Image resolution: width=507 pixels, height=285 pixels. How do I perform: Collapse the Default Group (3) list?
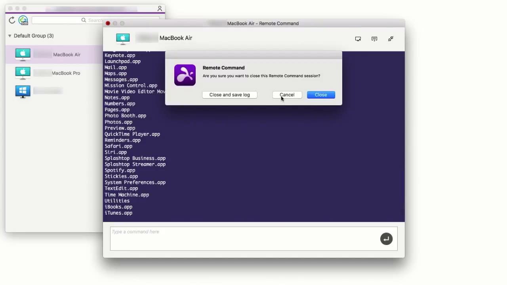(x=10, y=36)
